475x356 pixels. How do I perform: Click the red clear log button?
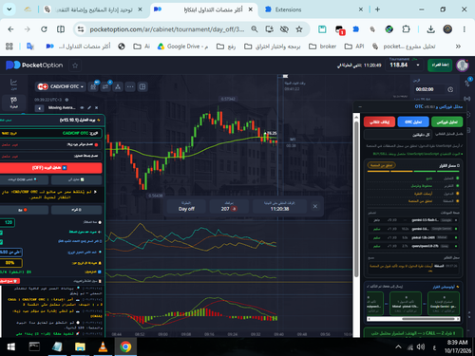(x=9, y=281)
